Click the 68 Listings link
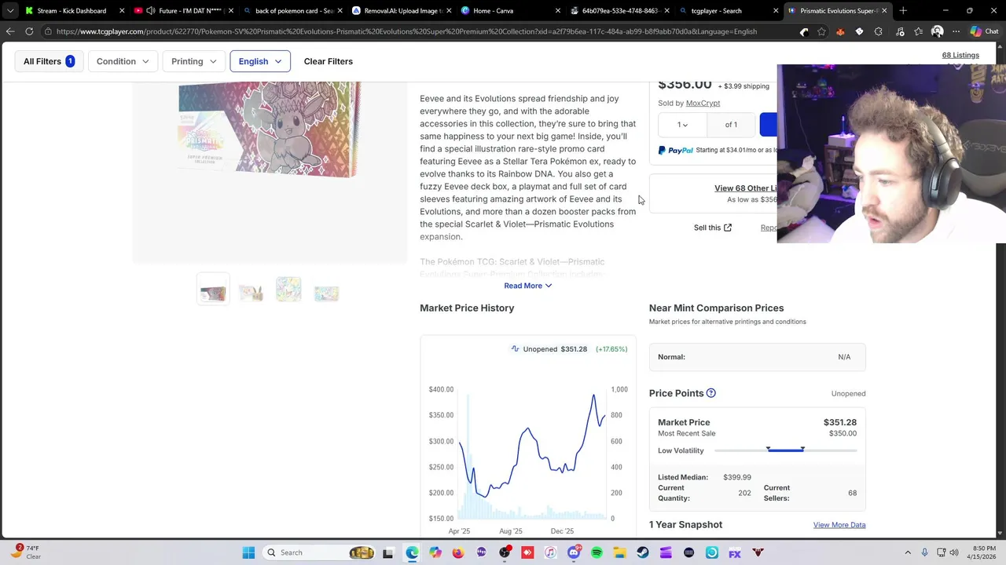 (960, 55)
